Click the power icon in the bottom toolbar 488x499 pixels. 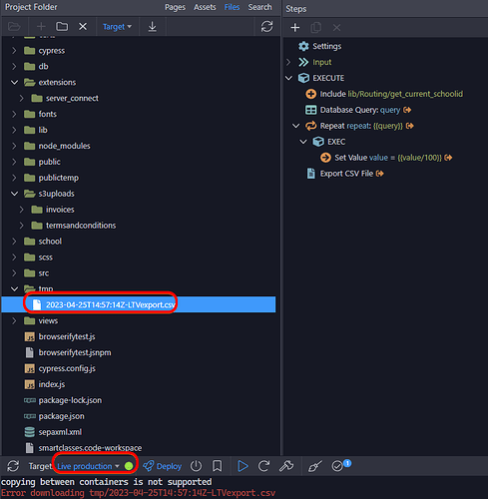(196, 466)
